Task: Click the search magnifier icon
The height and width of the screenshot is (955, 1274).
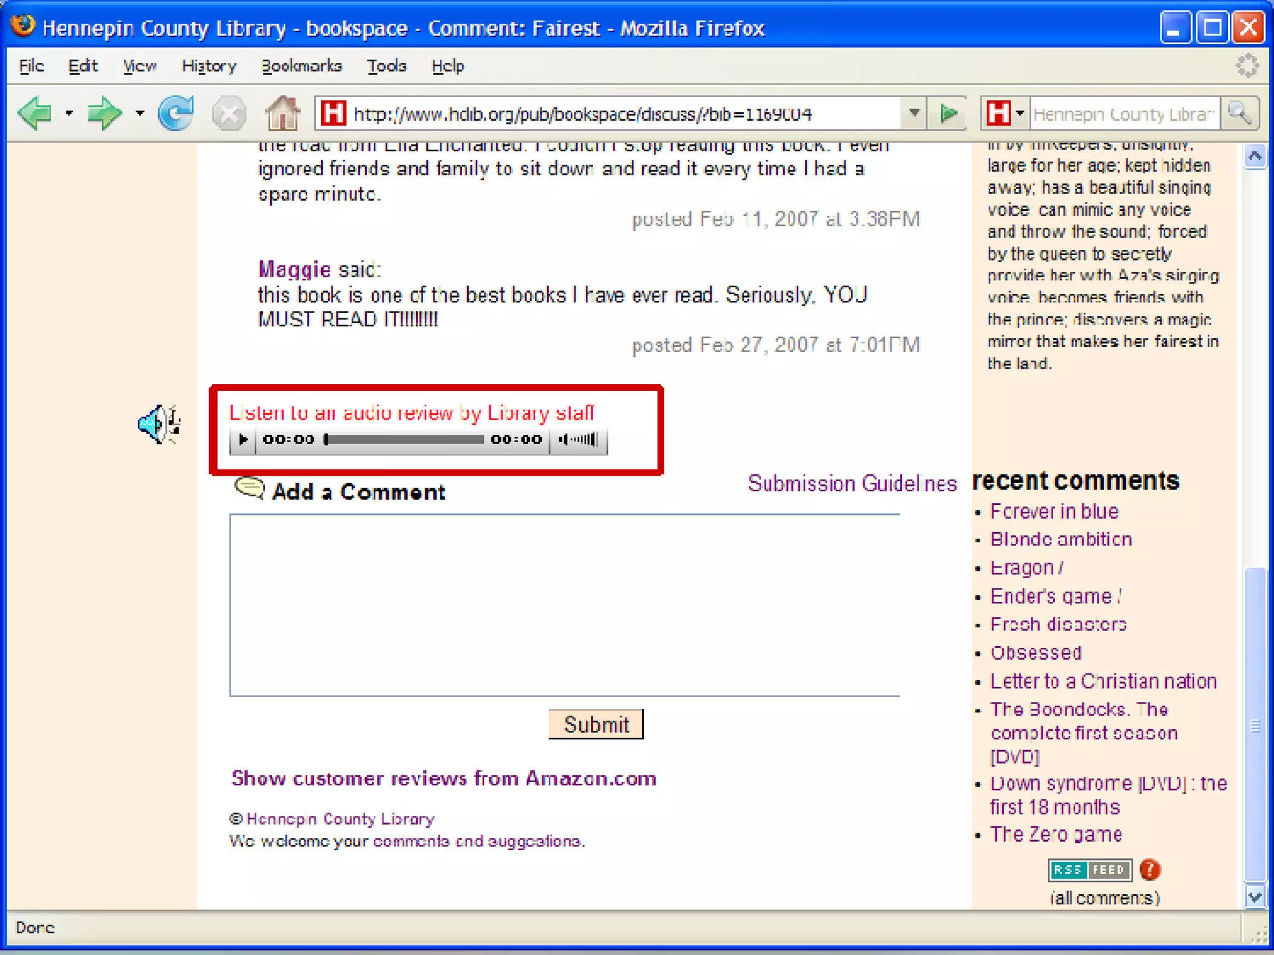Action: 1240,114
